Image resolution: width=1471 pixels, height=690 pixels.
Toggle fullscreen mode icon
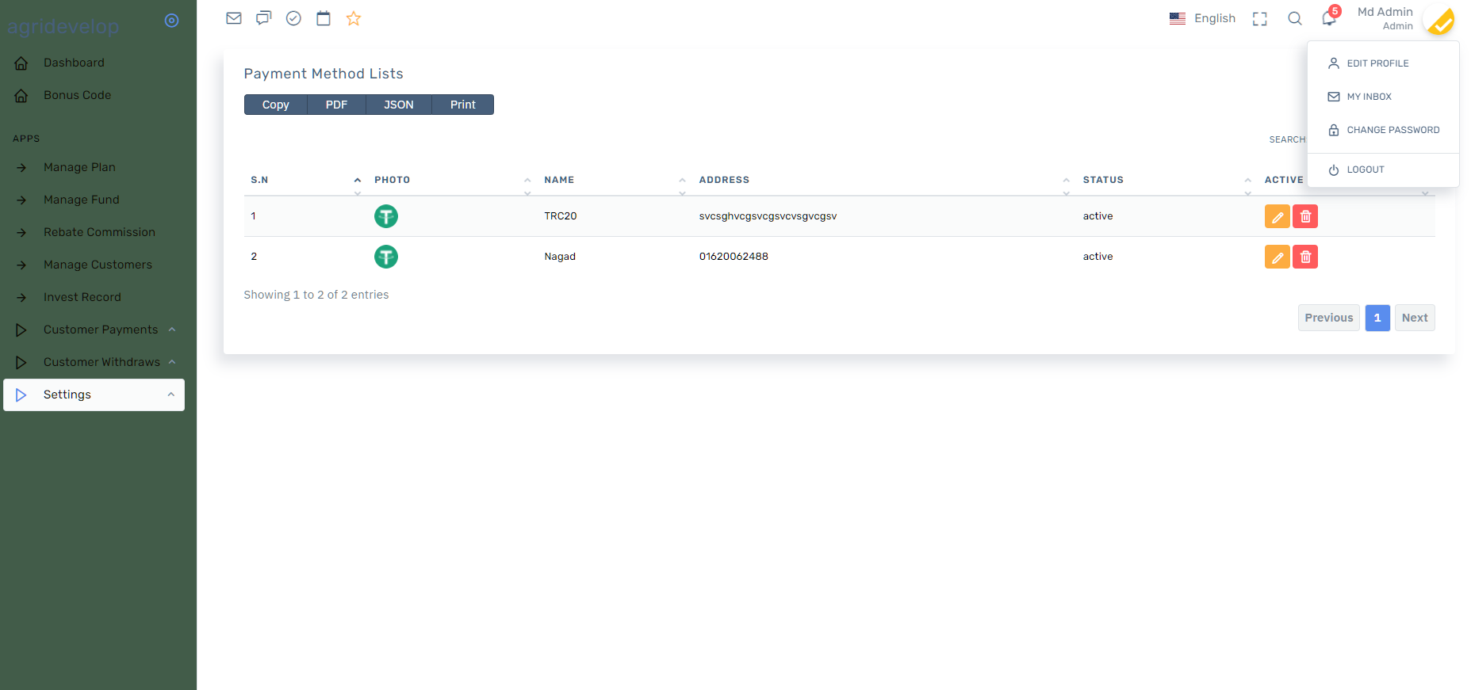click(x=1259, y=19)
